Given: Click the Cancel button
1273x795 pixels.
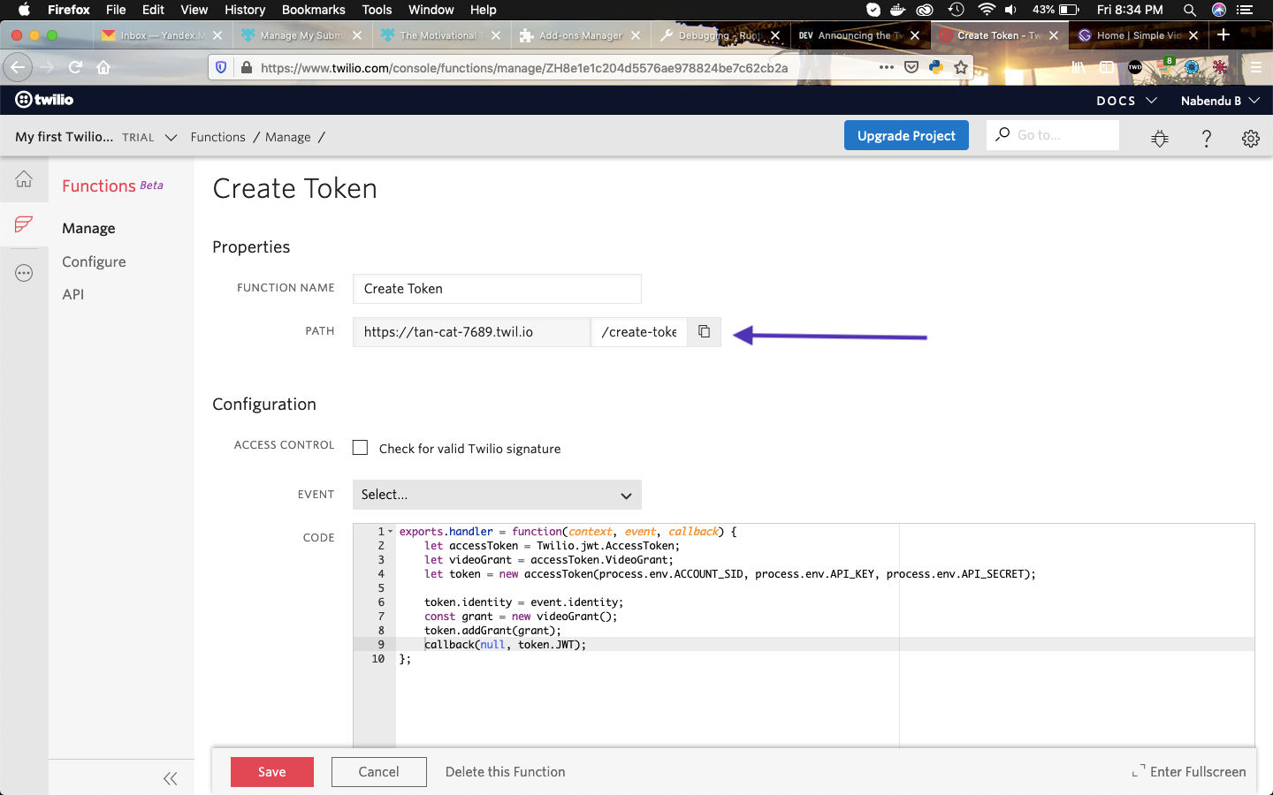Looking at the screenshot, I should [x=379, y=772].
